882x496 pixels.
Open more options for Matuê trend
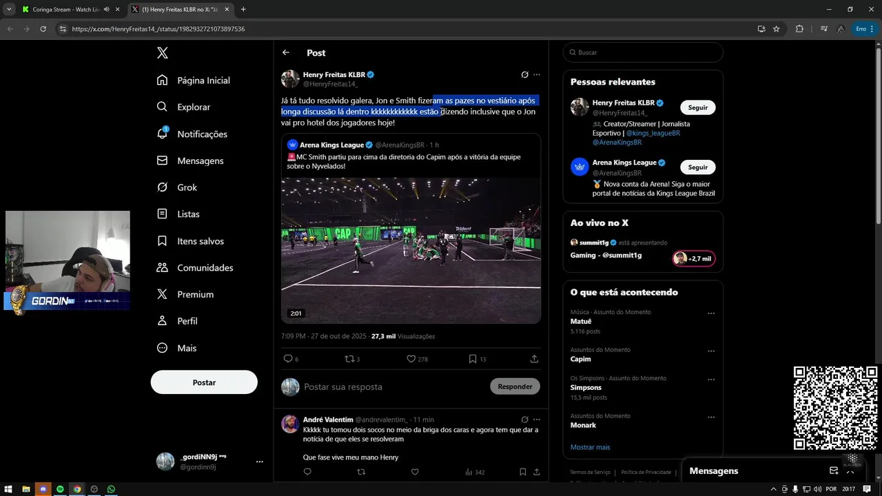click(711, 313)
